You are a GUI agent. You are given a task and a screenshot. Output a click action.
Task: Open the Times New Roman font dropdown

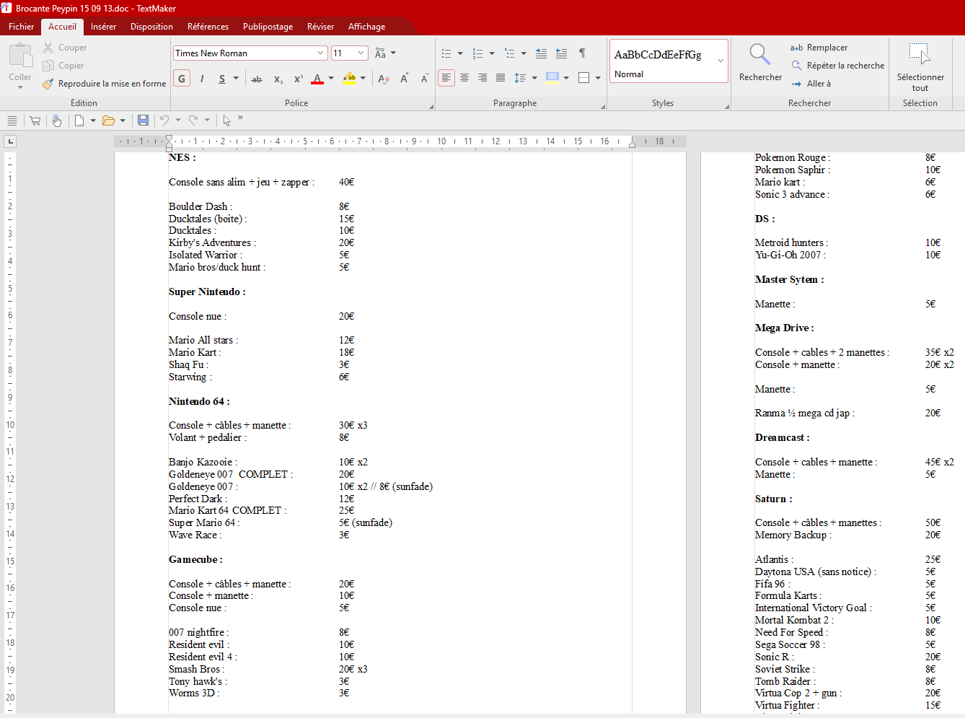(320, 53)
